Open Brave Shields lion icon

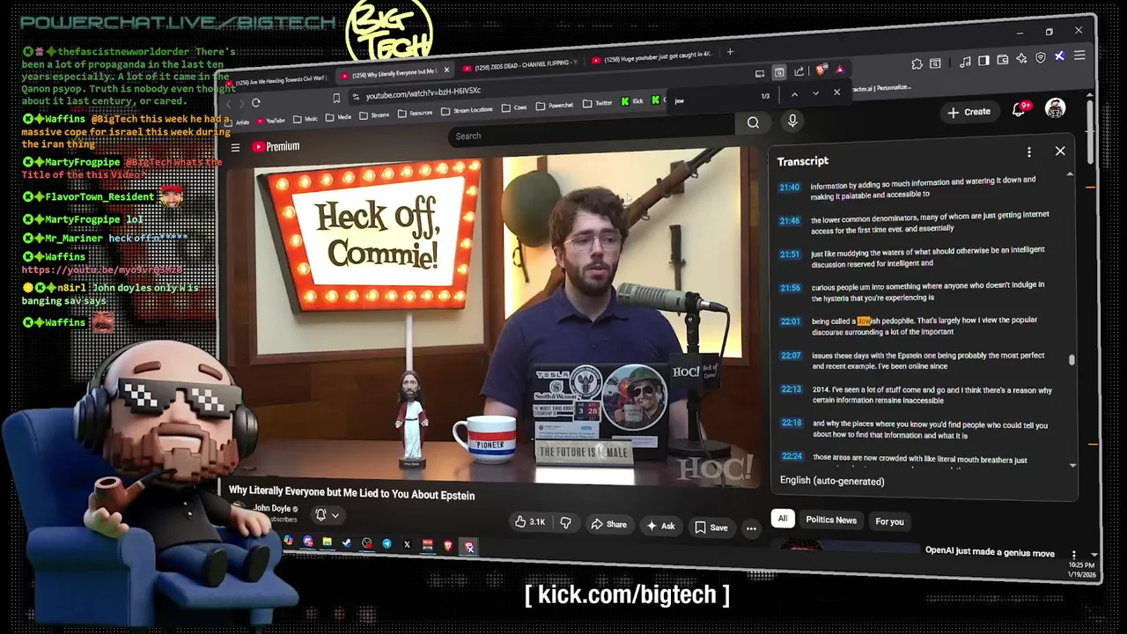tap(821, 70)
